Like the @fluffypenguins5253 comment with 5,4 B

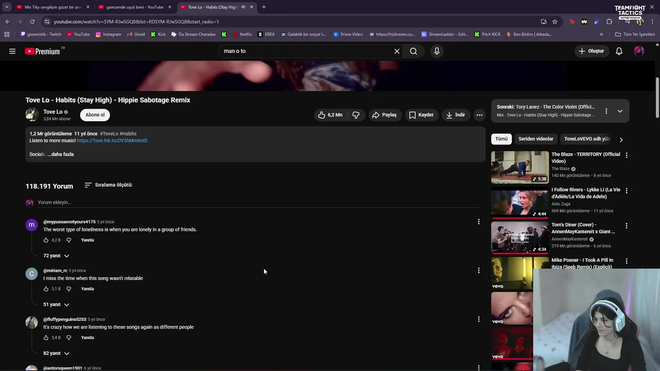tap(46, 338)
